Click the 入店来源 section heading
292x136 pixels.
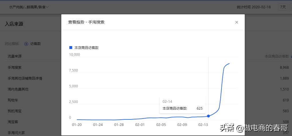click(x=14, y=24)
